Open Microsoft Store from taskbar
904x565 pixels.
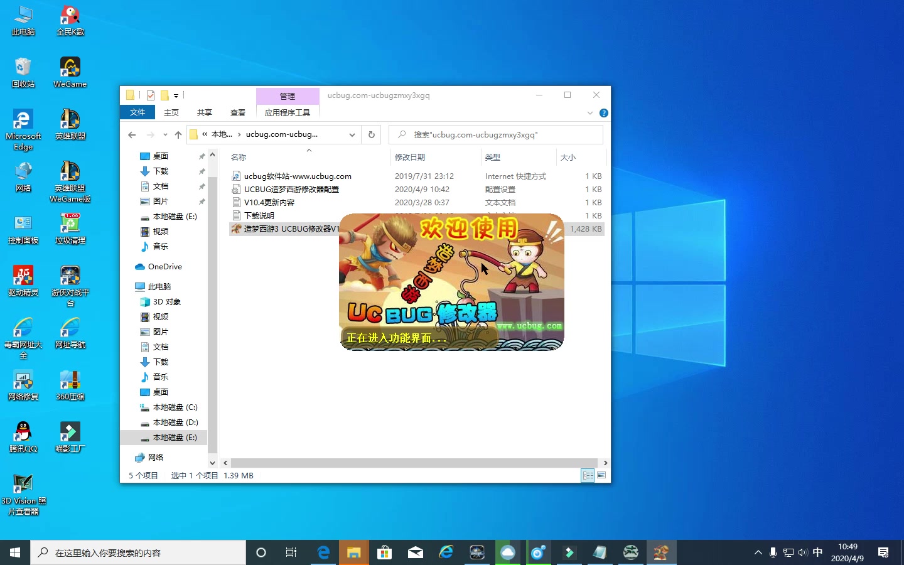click(x=384, y=552)
